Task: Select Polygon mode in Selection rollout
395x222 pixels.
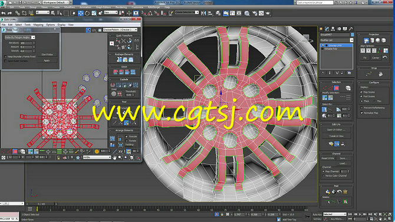Action: (x=336, y=88)
